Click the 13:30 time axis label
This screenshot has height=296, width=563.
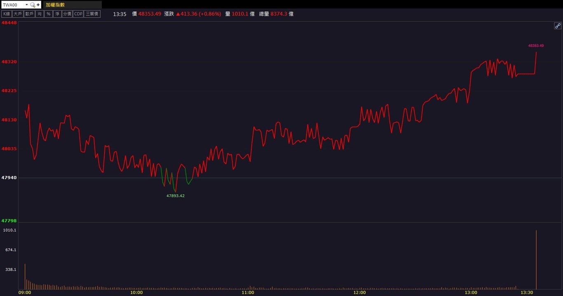pos(527,293)
